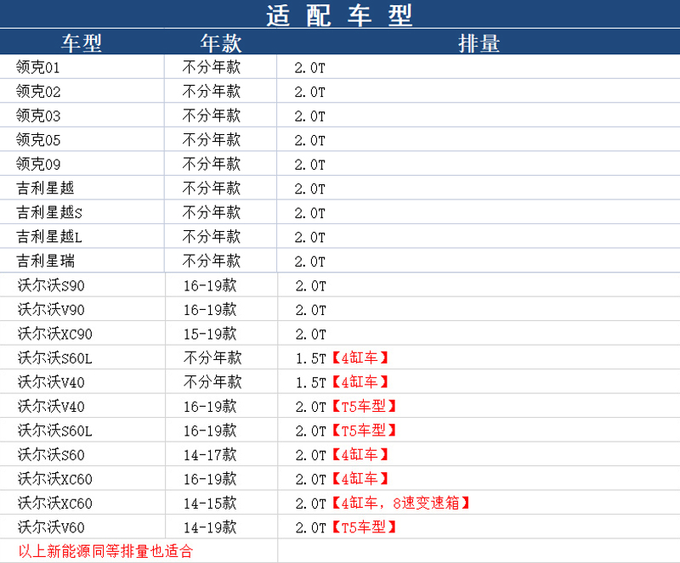Click 【T5车型】 in the 沃尔沃S60L 16-19款 row
The height and width of the screenshot is (563, 680).
(365, 431)
